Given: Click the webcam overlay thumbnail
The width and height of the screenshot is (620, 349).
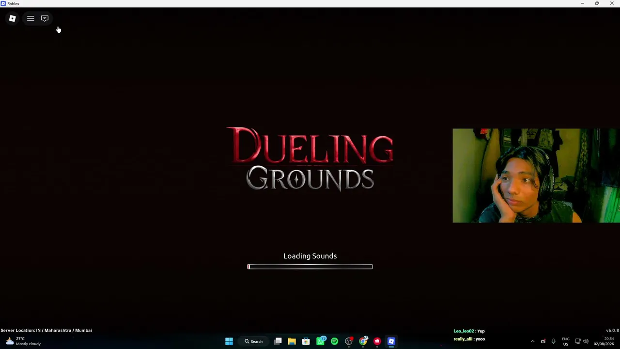Looking at the screenshot, I should [536, 175].
